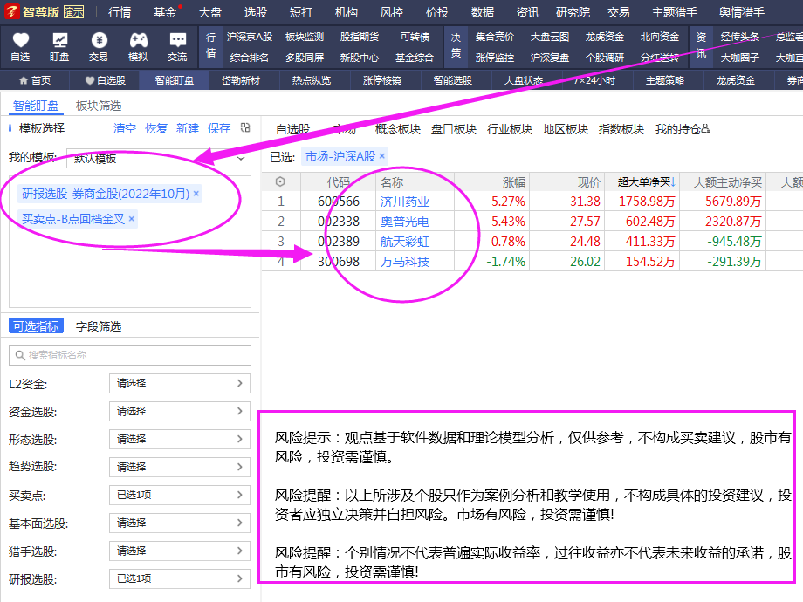Screen dimensions: 803x602
Task: Open the 机构 top menu
Action: click(x=347, y=12)
